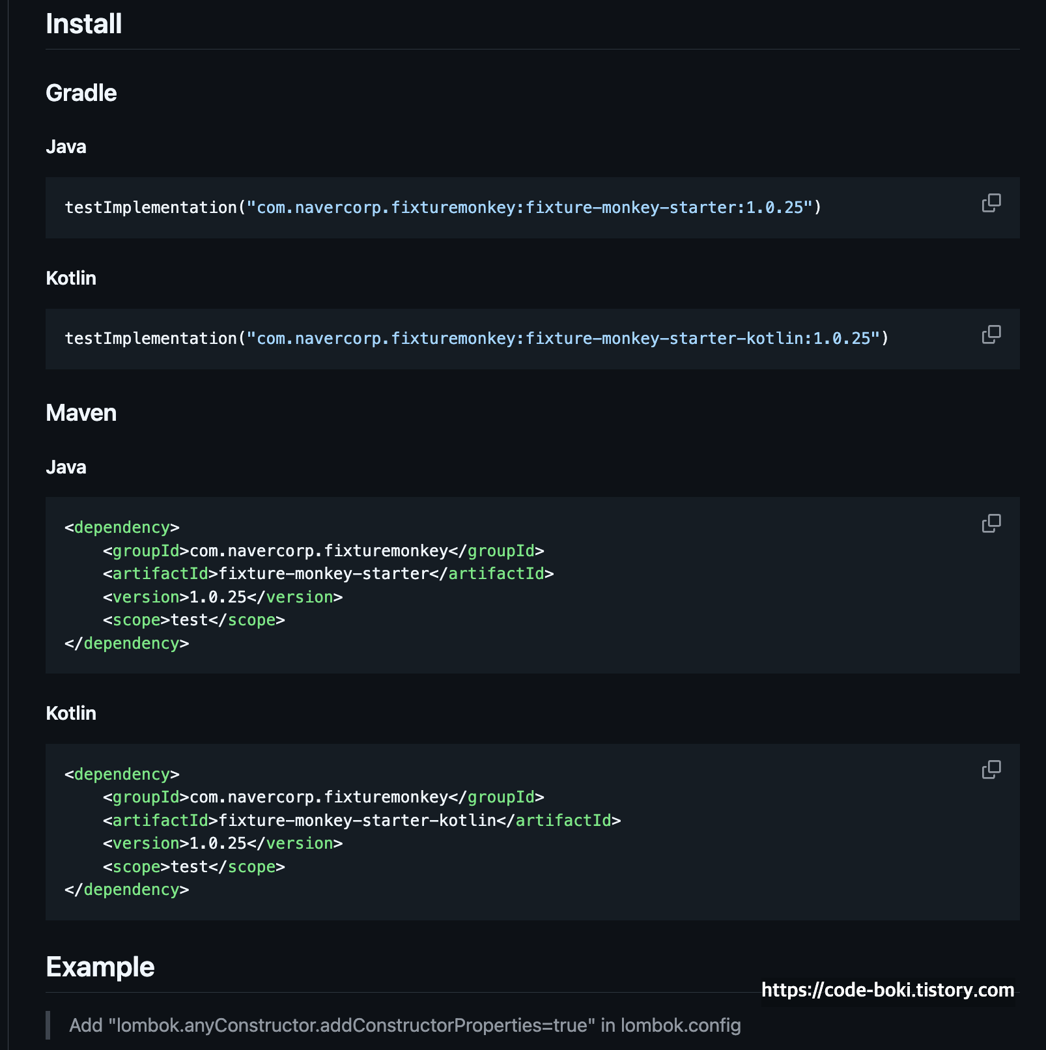
Task: Click the Java subheading under Maven
Action: [x=66, y=467]
